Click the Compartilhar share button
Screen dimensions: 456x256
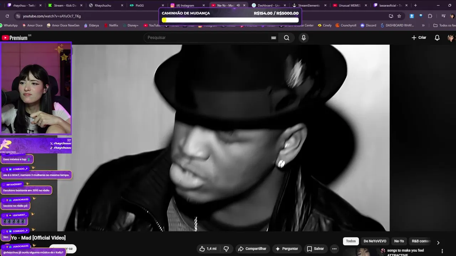[252, 249]
